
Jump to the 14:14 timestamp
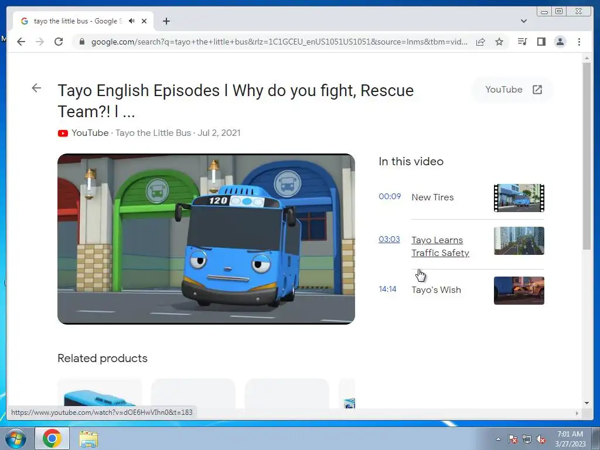coord(388,289)
